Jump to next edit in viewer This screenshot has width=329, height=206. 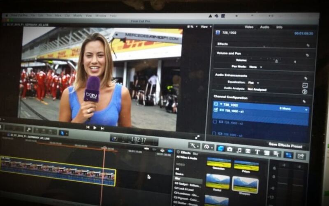click(x=102, y=128)
